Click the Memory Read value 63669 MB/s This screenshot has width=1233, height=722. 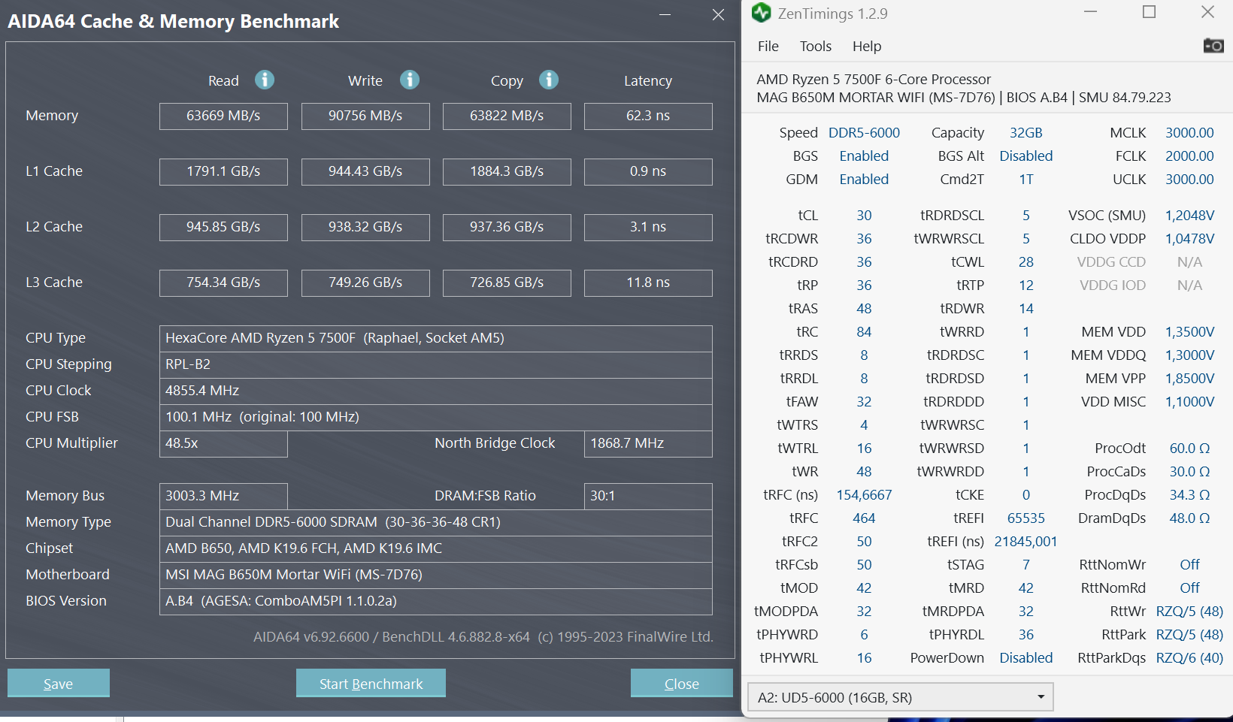tap(223, 116)
